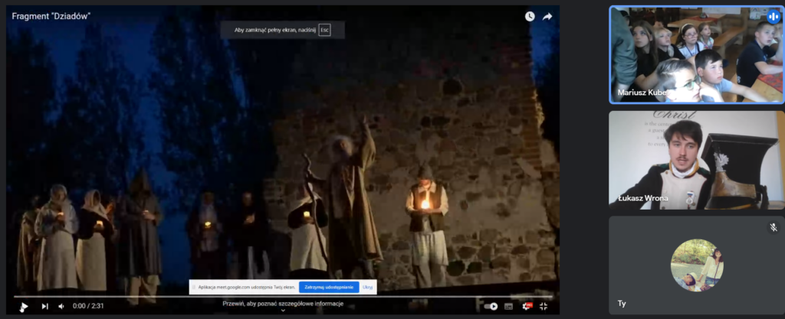
Task: Exit full screen mode
Action: (544, 306)
